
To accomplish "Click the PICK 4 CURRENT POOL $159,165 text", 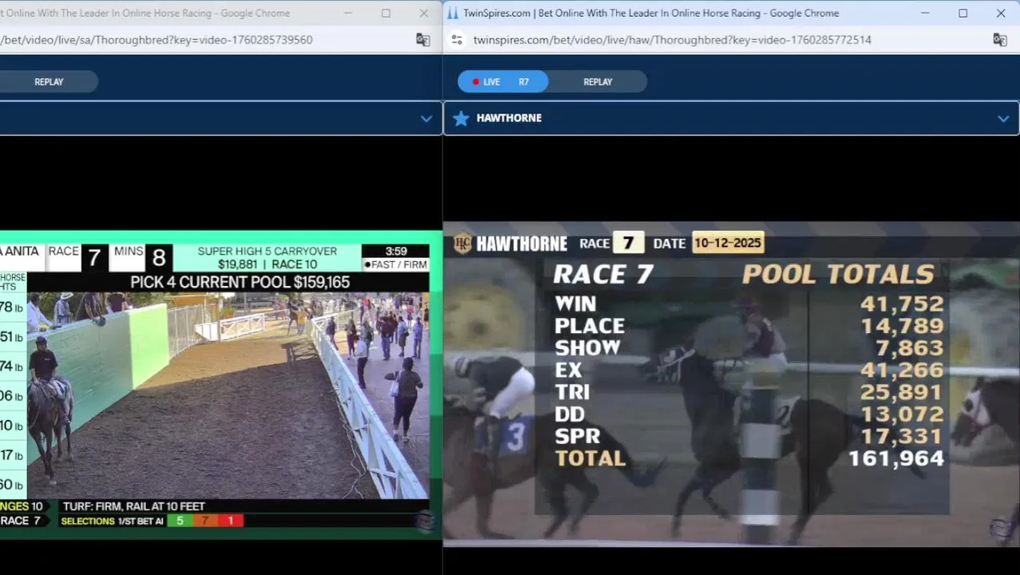I will 239,282.
